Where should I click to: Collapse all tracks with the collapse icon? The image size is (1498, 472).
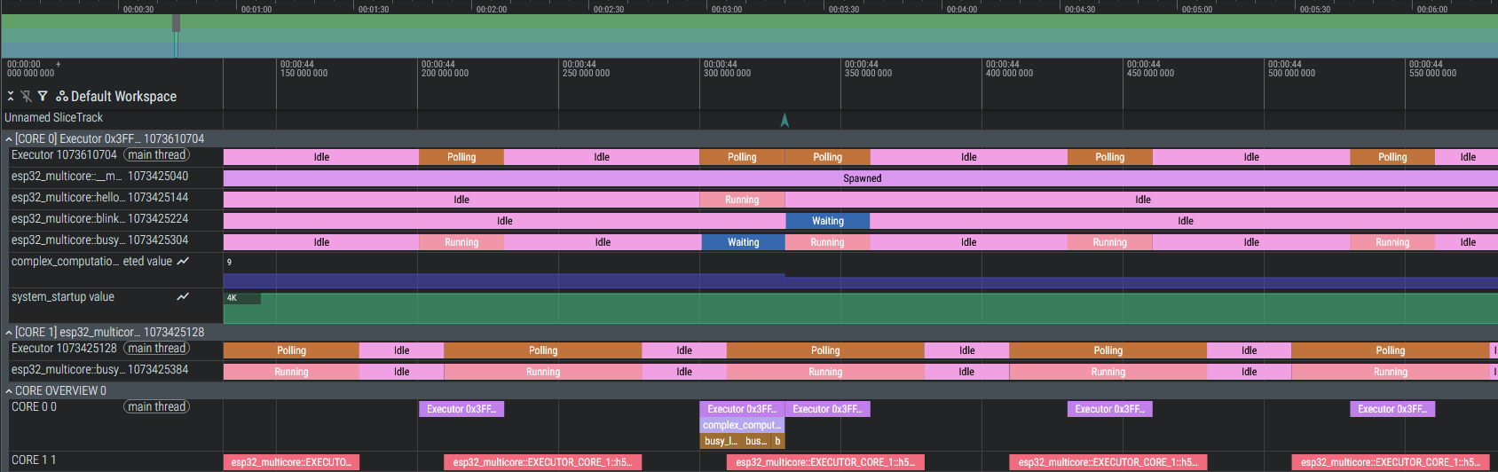pos(11,96)
